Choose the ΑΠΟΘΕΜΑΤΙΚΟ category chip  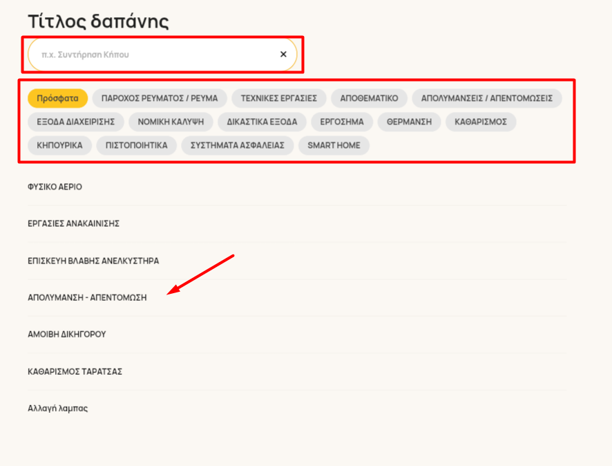pyautogui.click(x=369, y=98)
